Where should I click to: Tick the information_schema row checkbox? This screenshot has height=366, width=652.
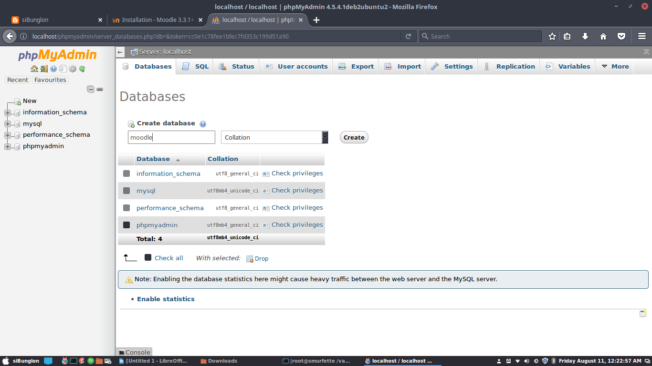click(x=126, y=173)
